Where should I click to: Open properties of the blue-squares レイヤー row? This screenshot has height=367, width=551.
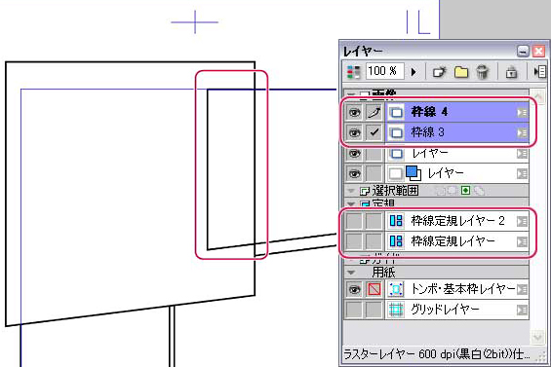click(522, 173)
